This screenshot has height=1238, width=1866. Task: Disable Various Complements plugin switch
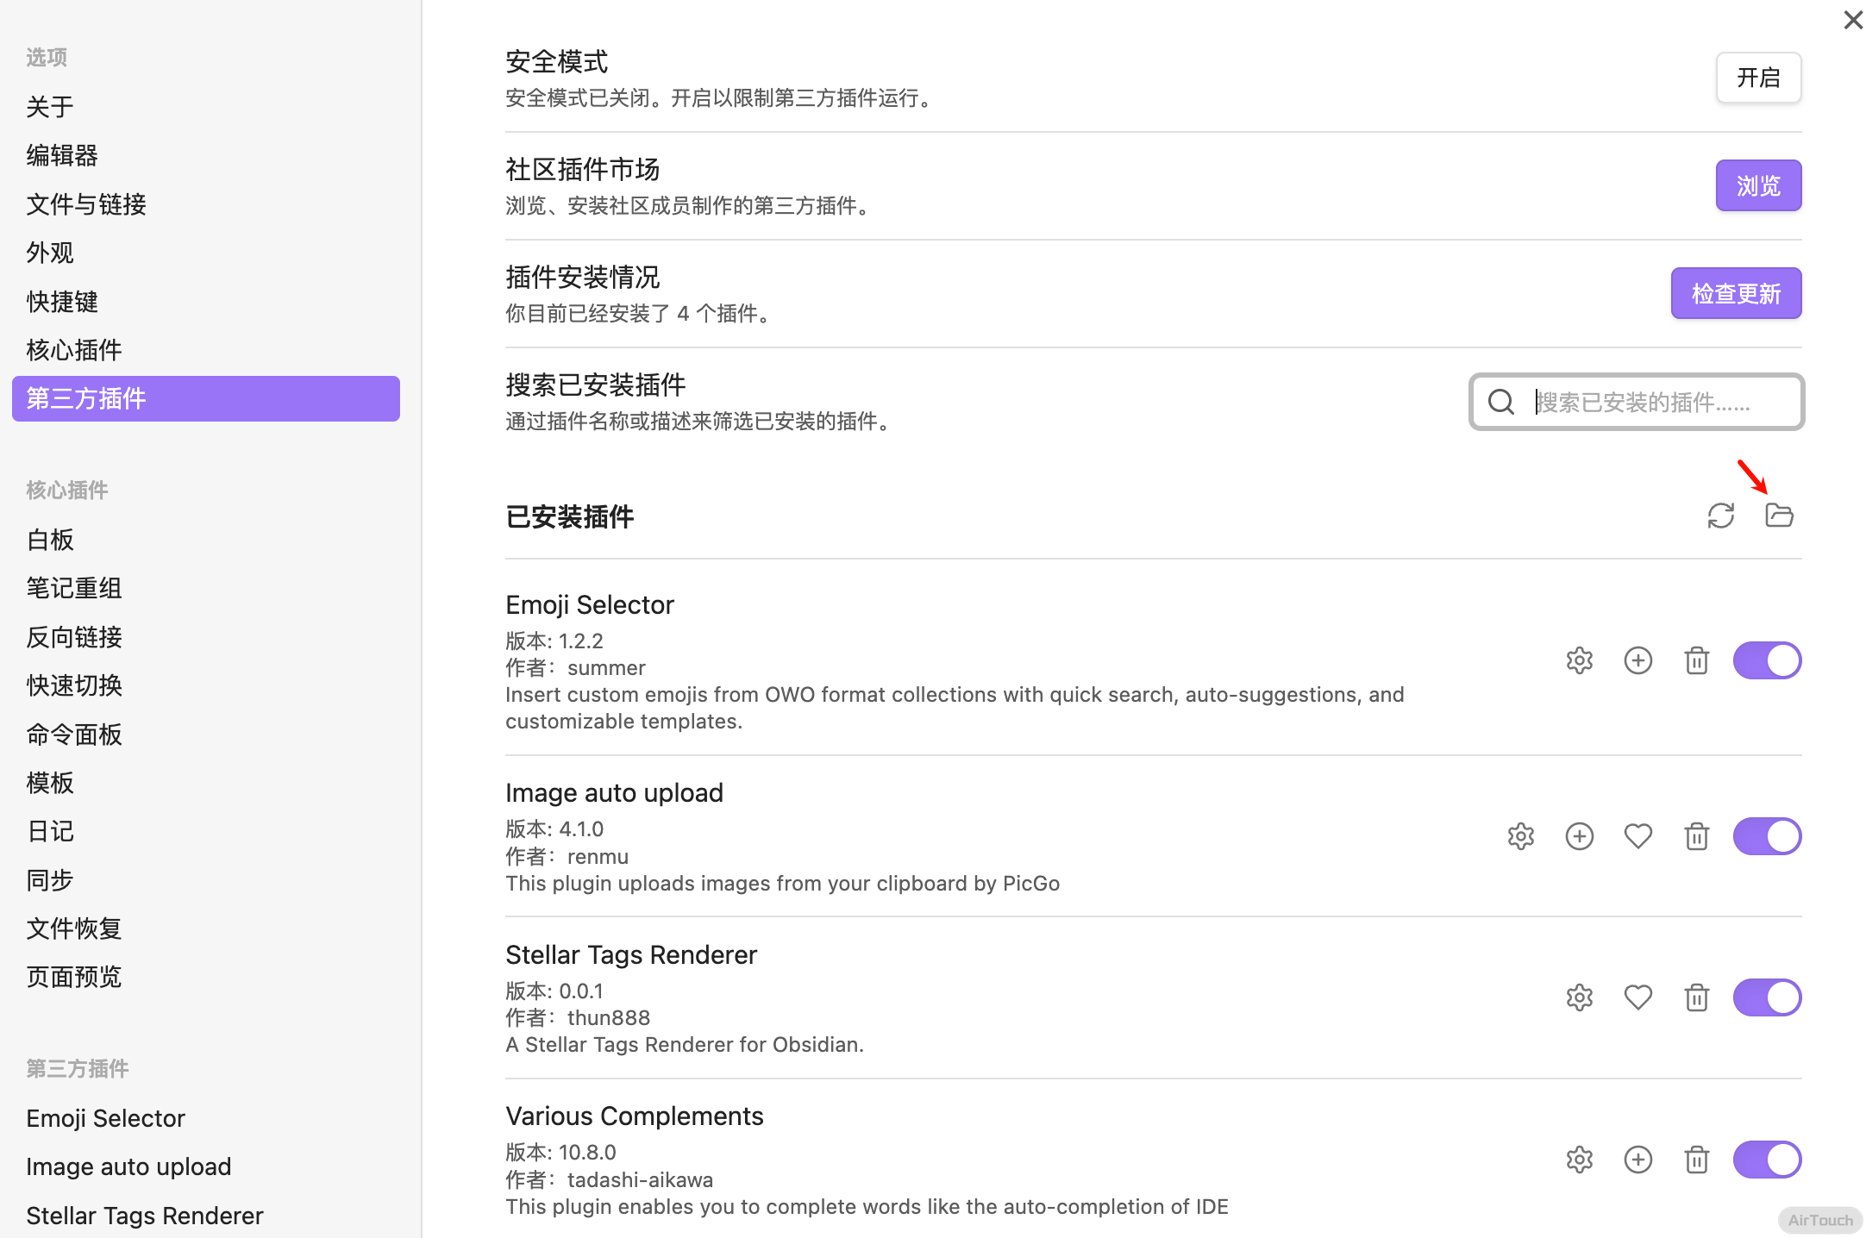pos(1767,1160)
